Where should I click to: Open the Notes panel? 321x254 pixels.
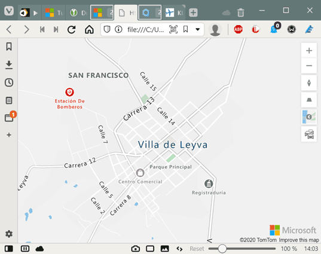[9, 100]
